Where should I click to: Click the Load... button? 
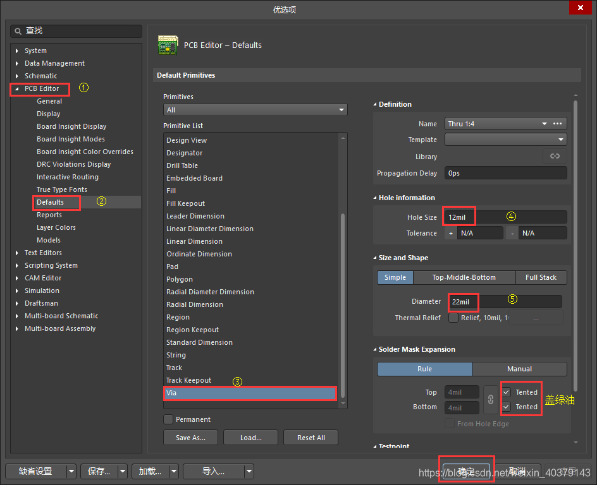pyautogui.click(x=251, y=438)
